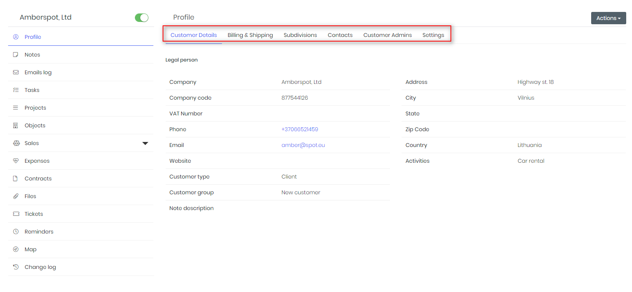Image resolution: width=632 pixels, height=292 pixels.
Task: Click the Files paperclip icon
Action: click(16, 196)
